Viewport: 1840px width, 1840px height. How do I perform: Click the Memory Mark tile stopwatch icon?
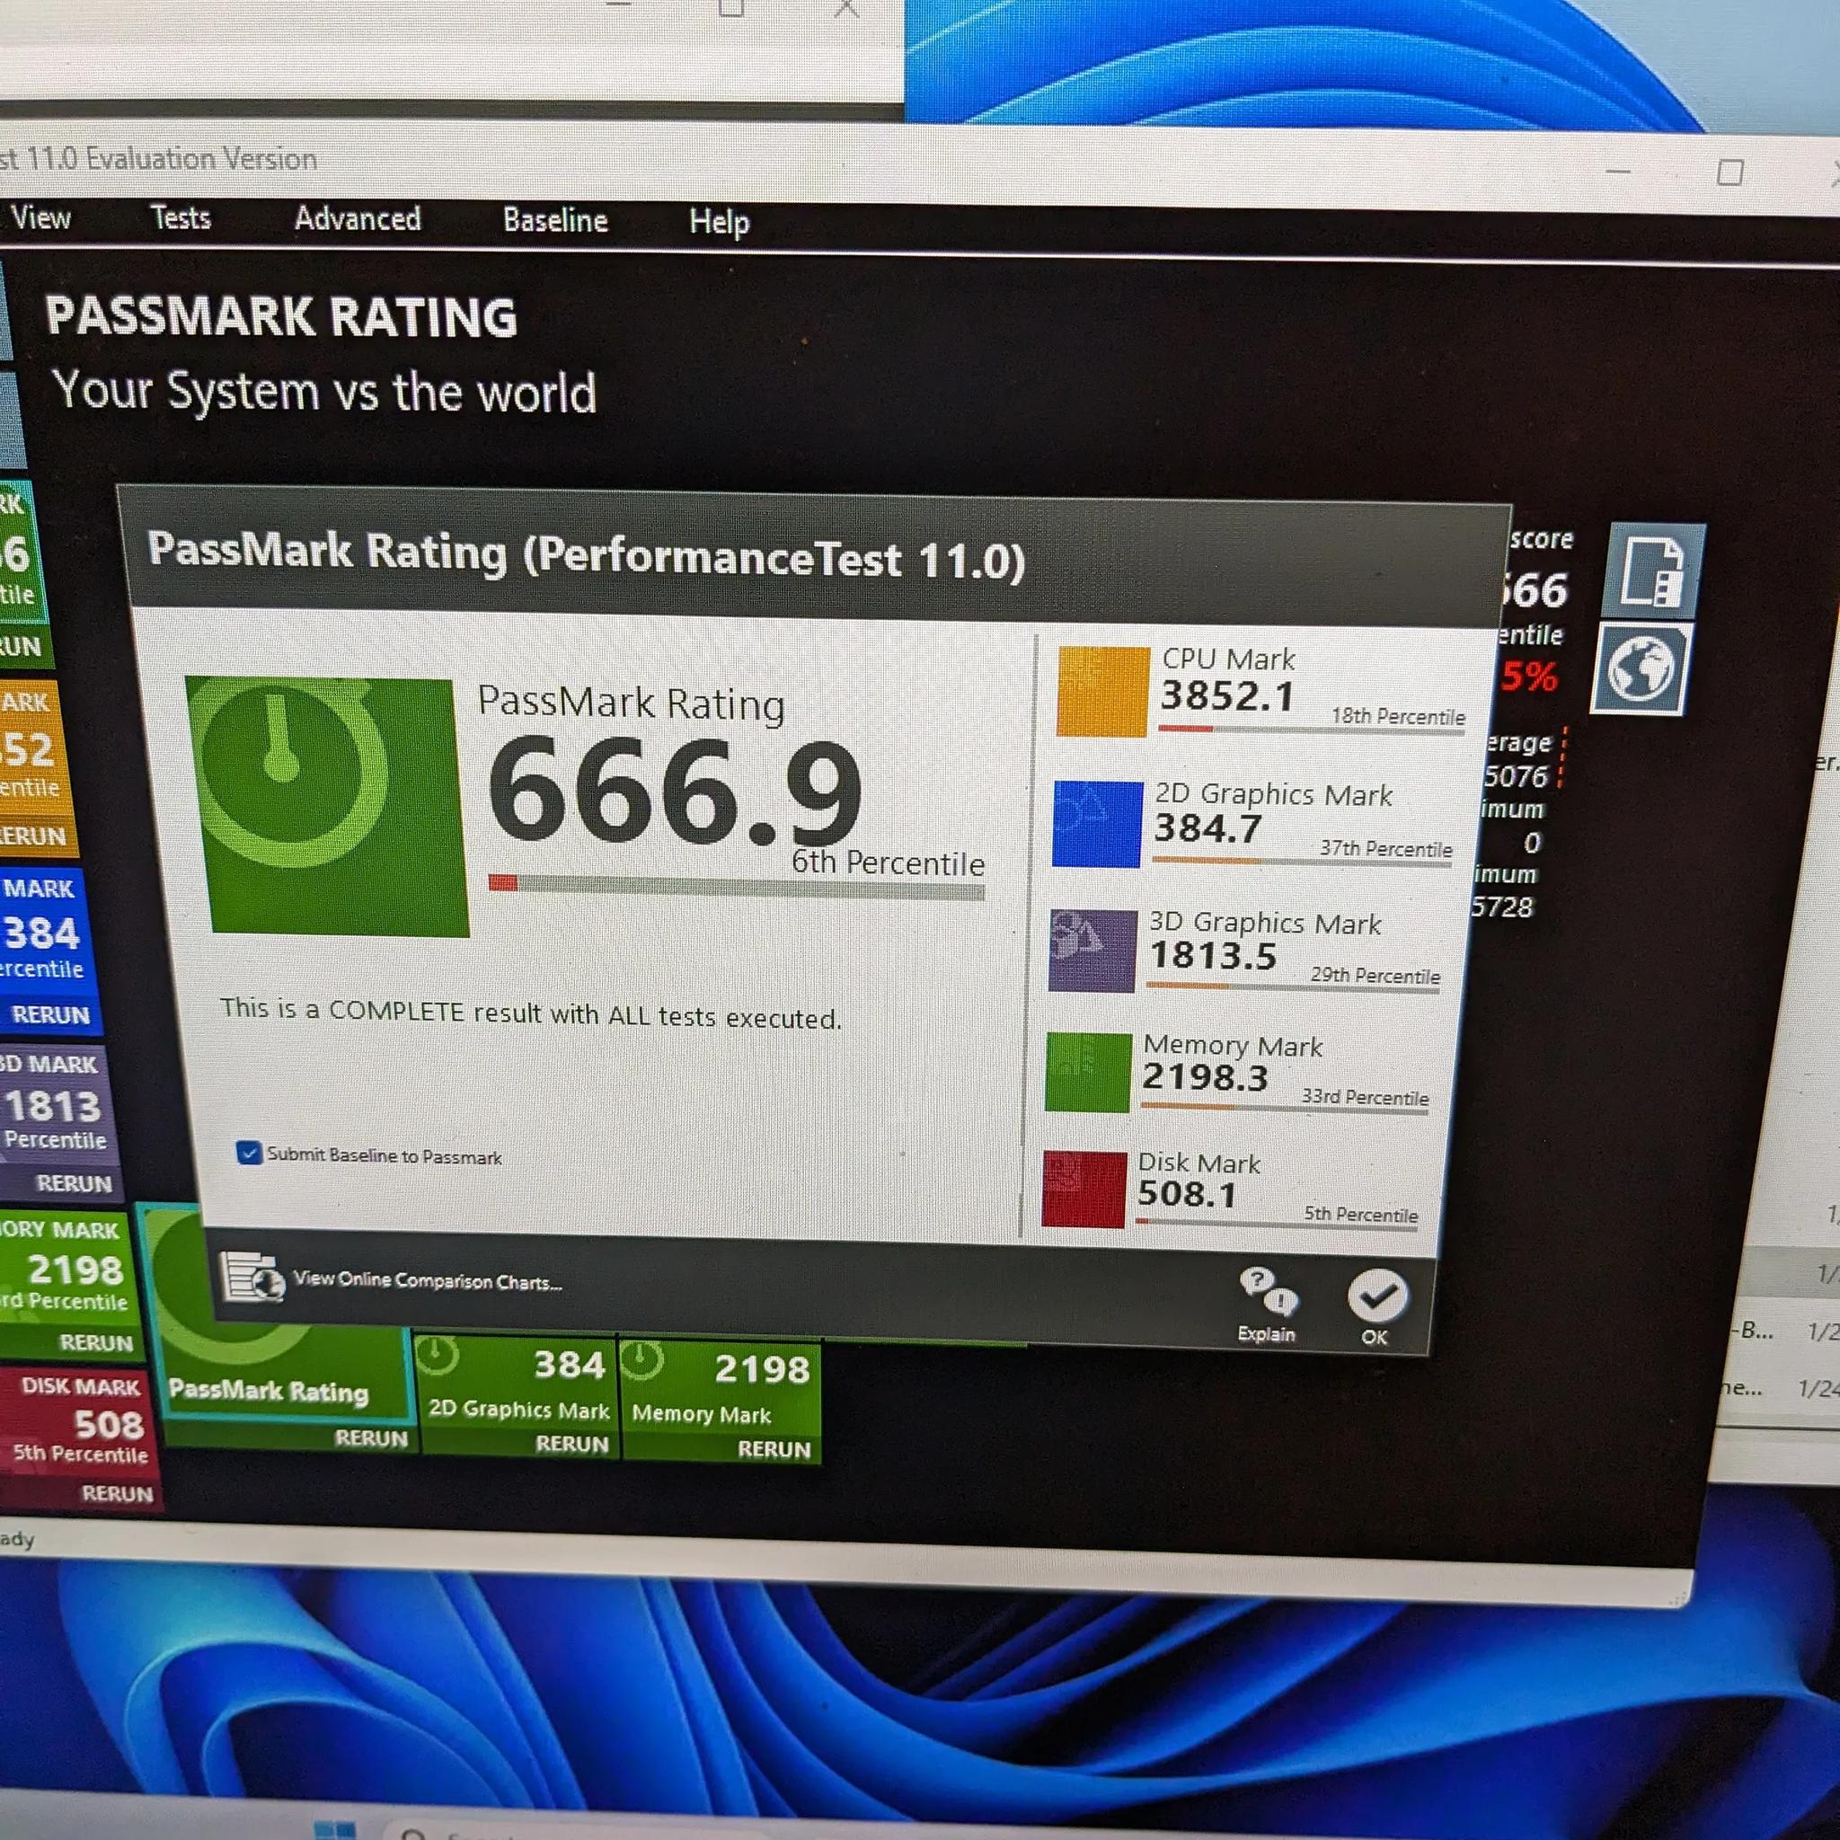point(641,1359)
